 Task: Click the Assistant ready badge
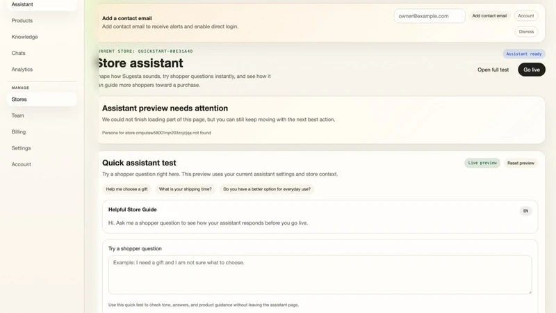(524, 54)
